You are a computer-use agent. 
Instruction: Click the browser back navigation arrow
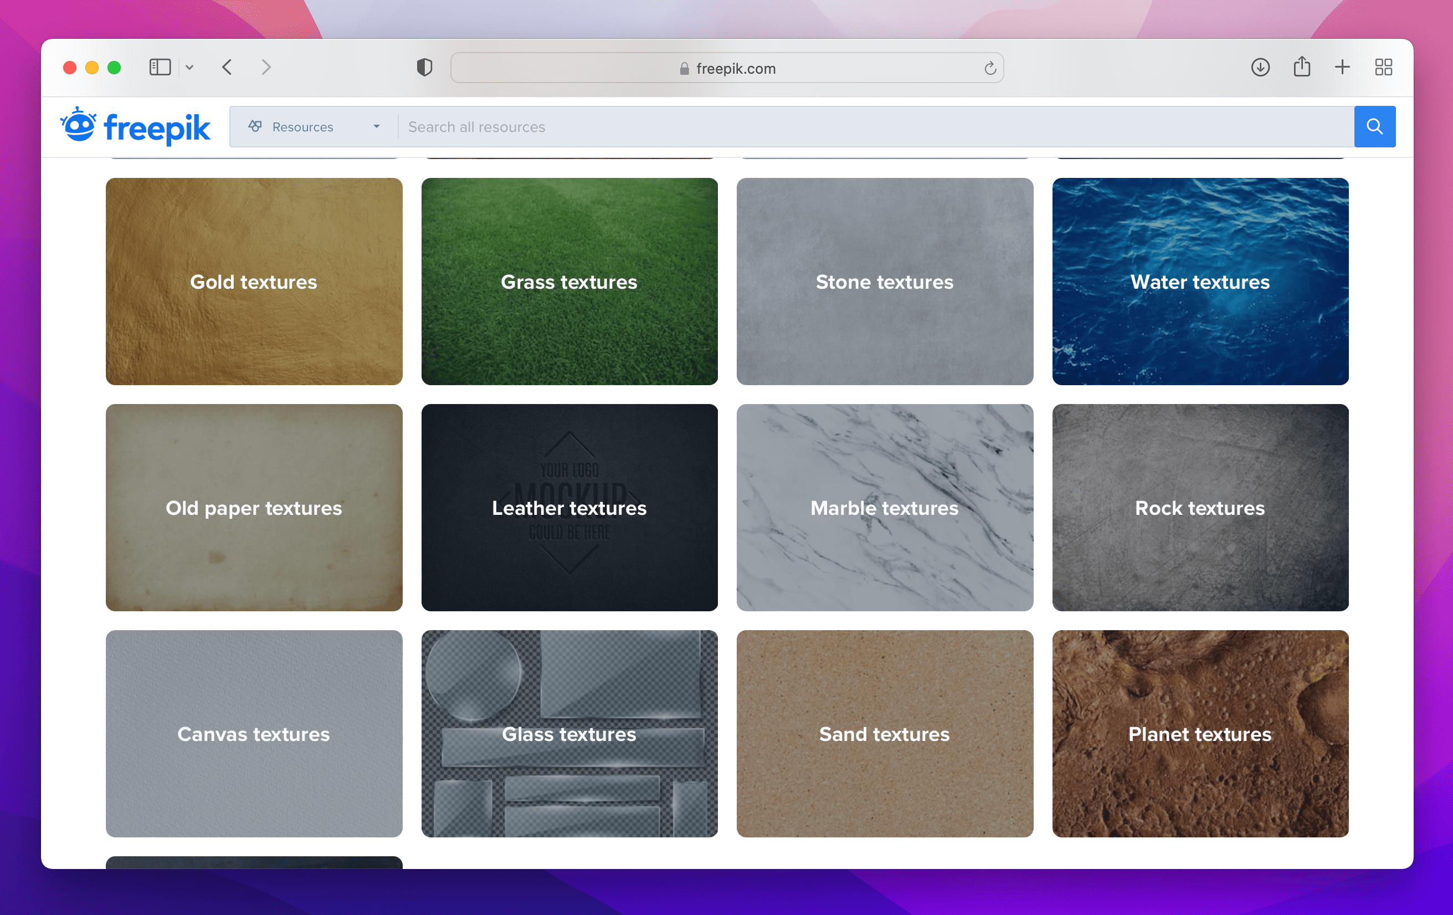(x=225, y=68)
